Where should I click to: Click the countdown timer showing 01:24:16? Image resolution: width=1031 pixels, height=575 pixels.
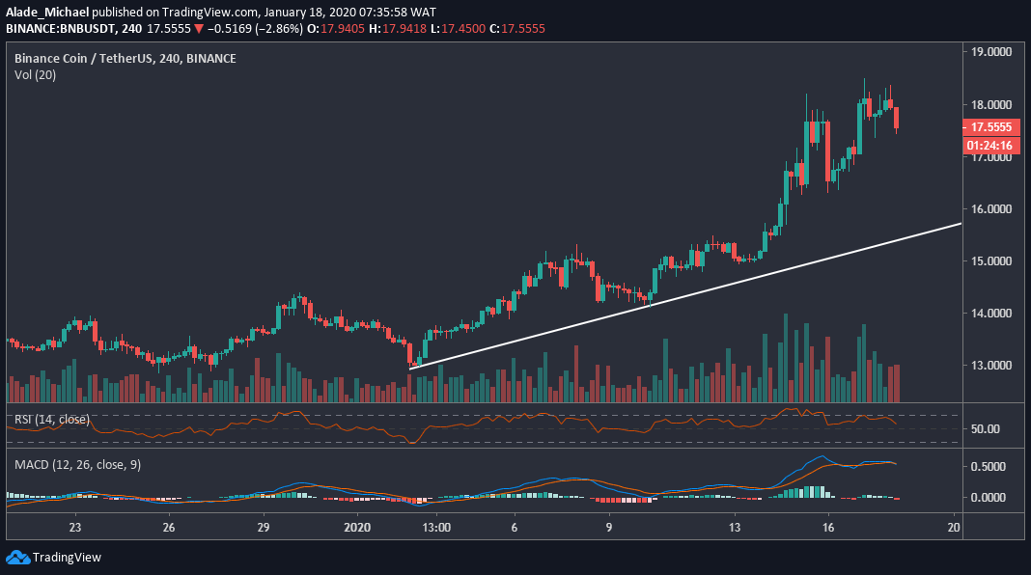[991, 146]
